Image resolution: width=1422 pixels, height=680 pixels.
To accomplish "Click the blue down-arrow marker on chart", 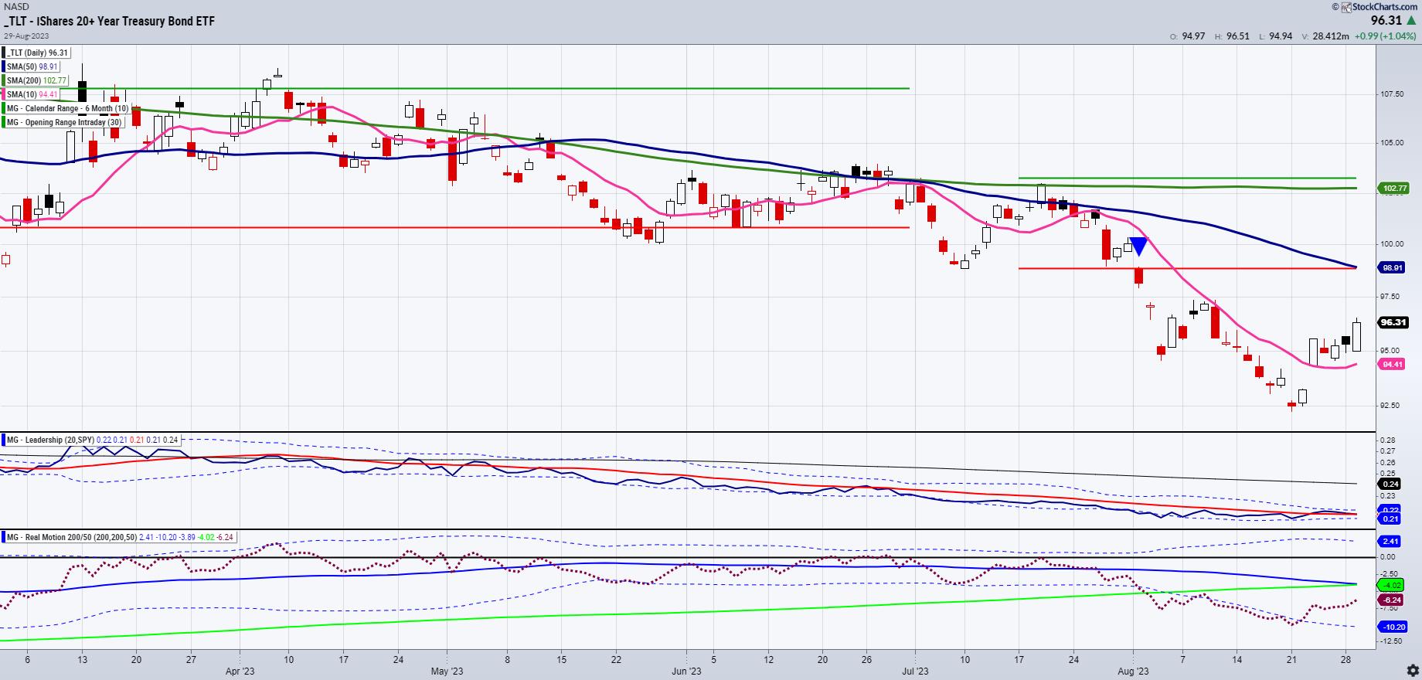I will point(1138,246).
